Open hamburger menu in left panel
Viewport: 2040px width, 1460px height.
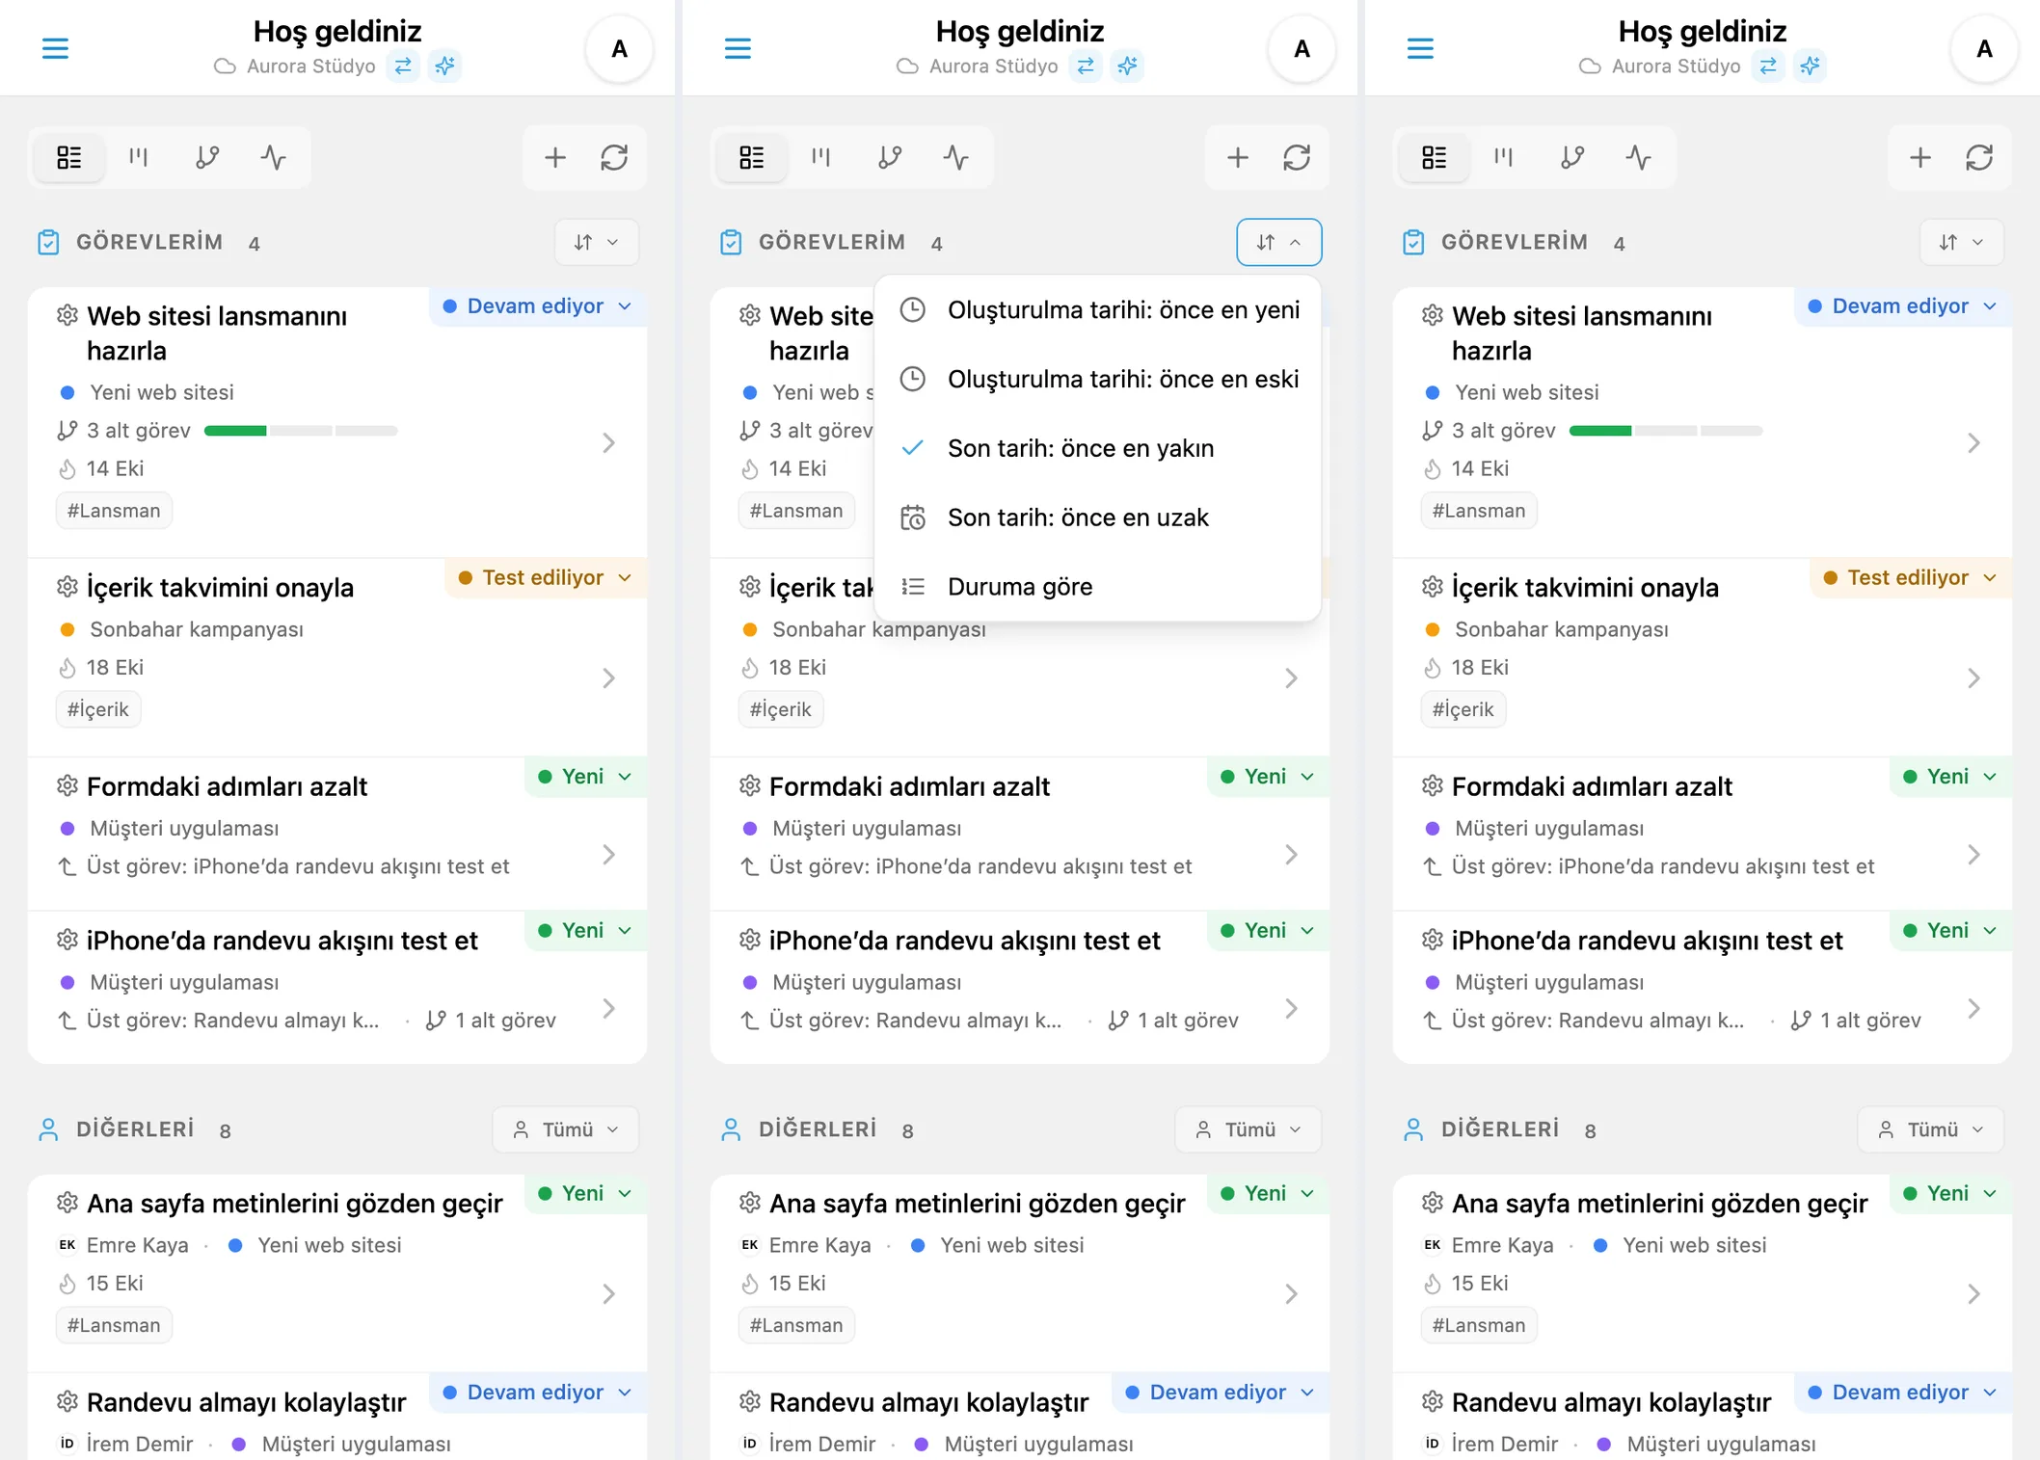[x=55, y=48]
